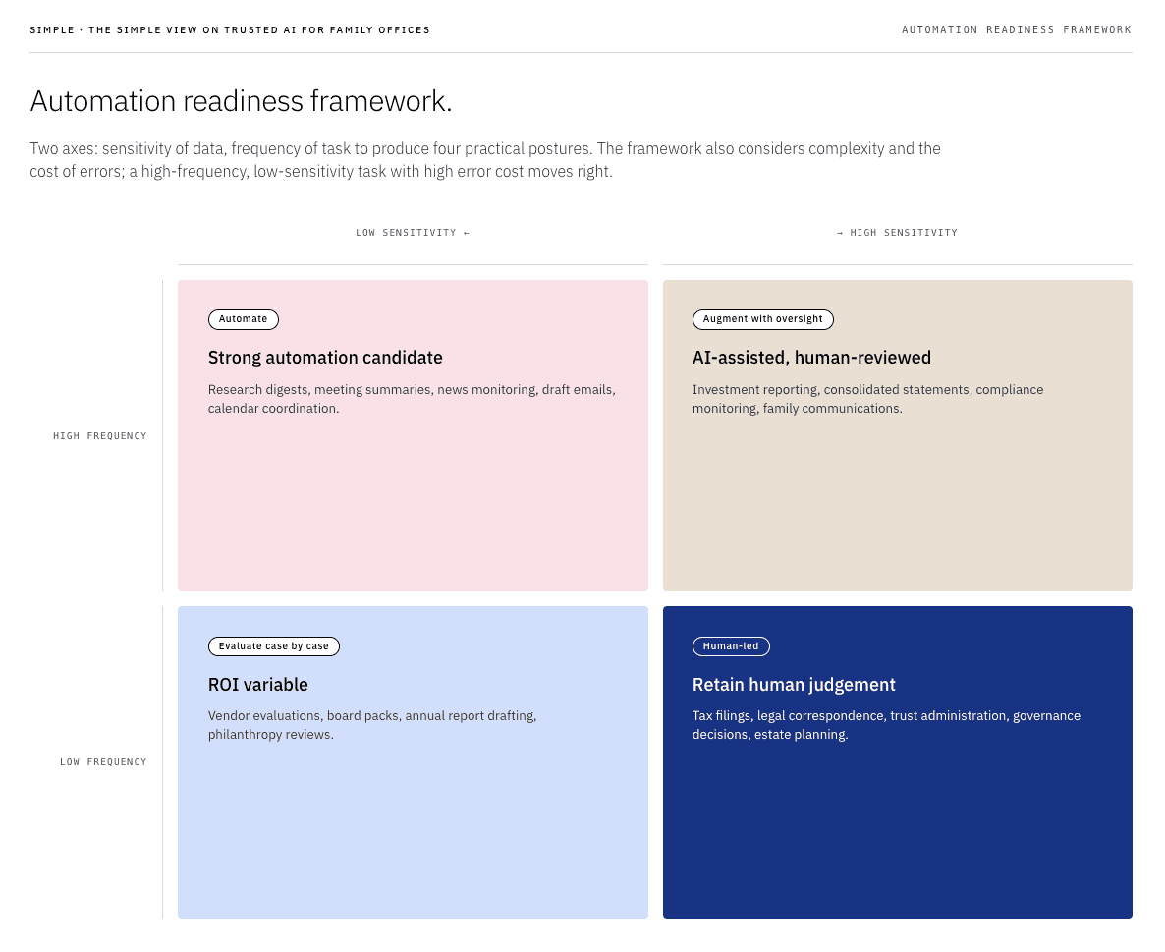Click the 'Vendor evaluations, board packs' description
Image resolution: width=1165 pixels, height=952 pixels.
click(x=372, y=725)
